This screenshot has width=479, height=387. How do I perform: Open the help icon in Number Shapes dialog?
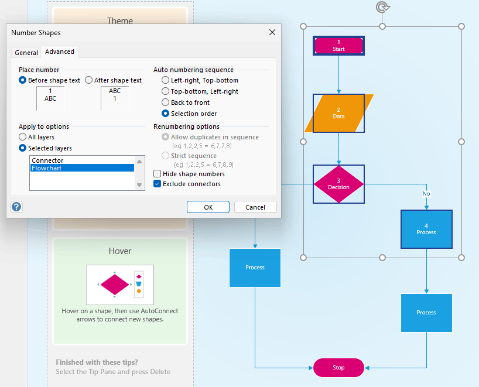click(x=16, y=207)
